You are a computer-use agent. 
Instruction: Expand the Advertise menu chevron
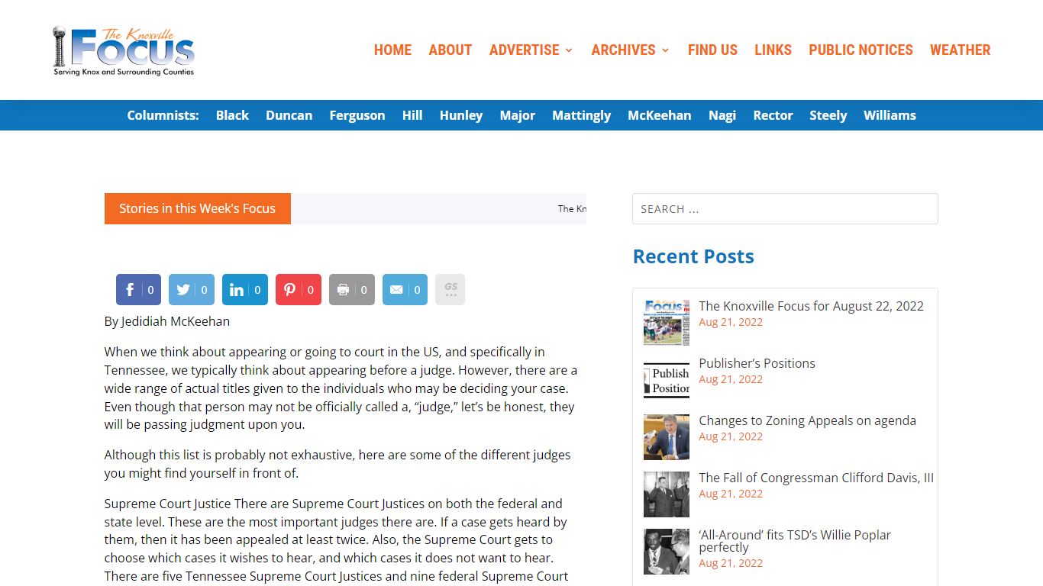pyautogui.click(x=569, y=50)
